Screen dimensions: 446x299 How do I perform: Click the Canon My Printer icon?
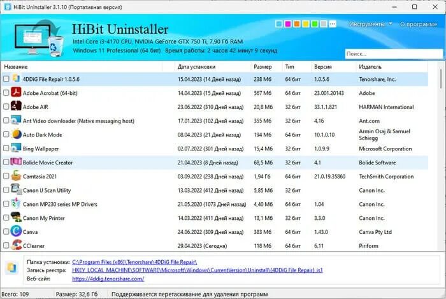[16, 217]
